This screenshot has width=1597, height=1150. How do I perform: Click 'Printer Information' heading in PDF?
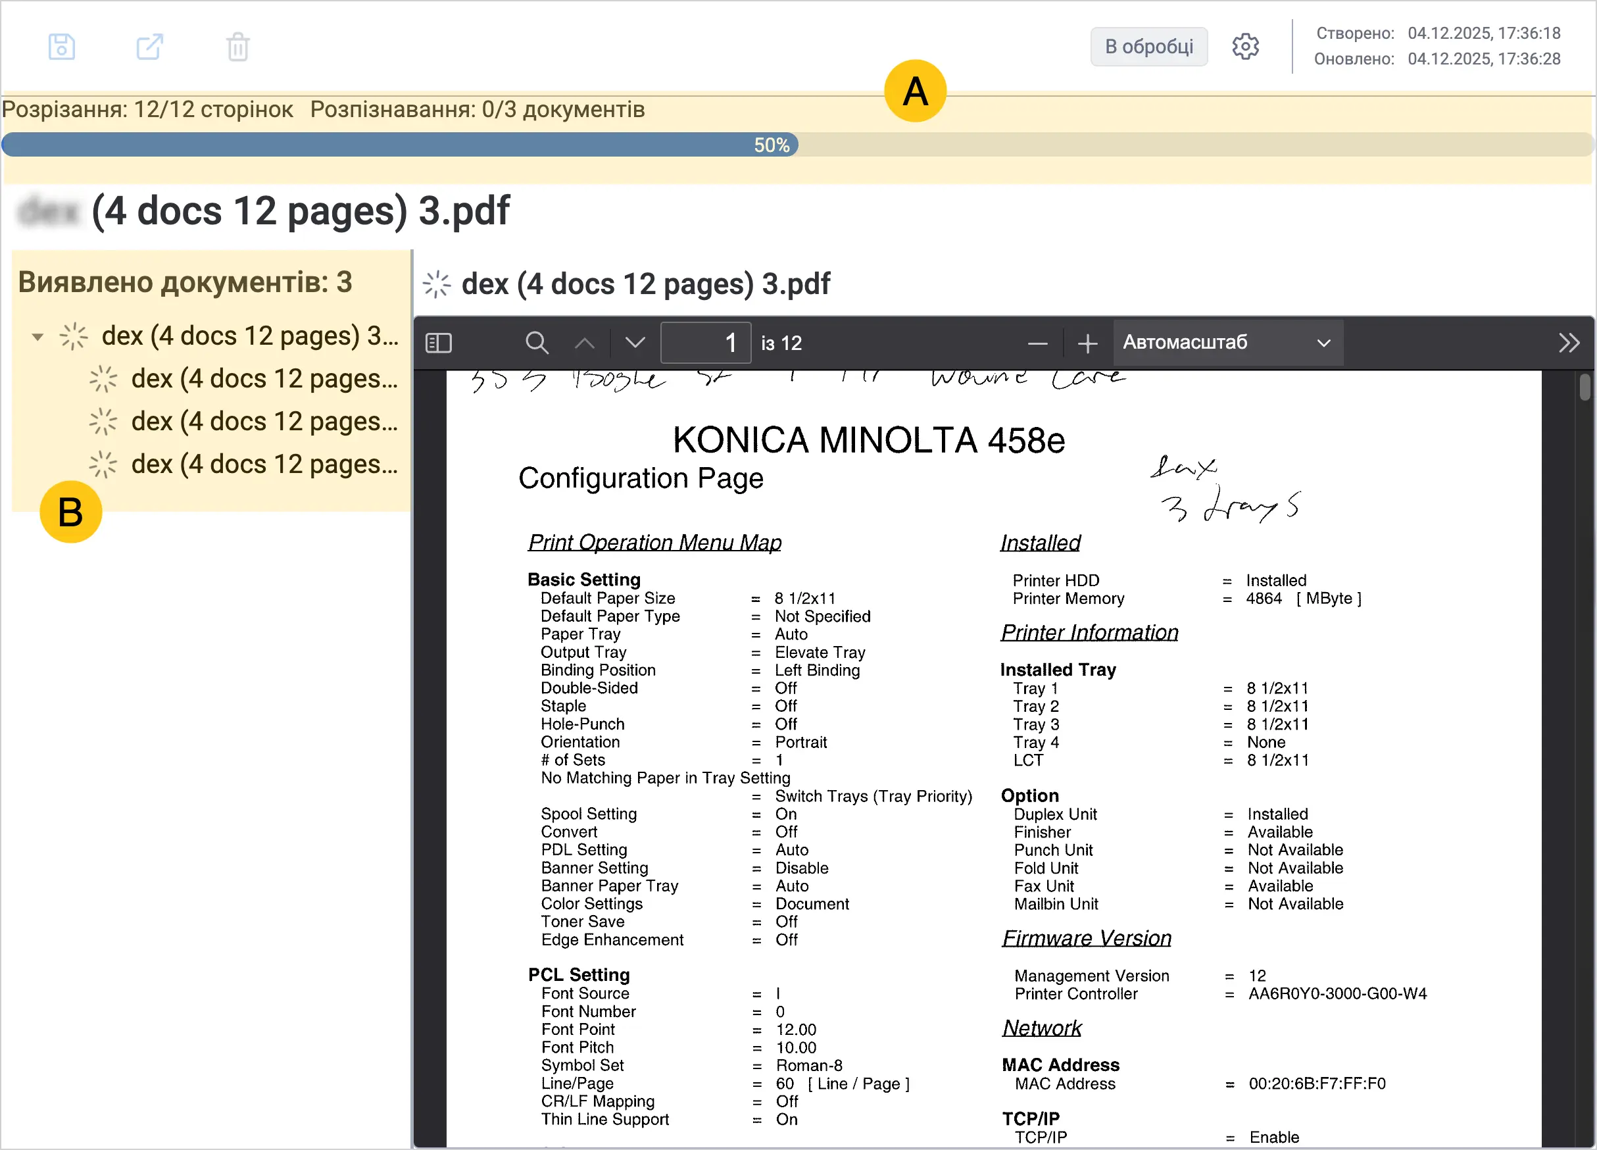coord(1089,632)
